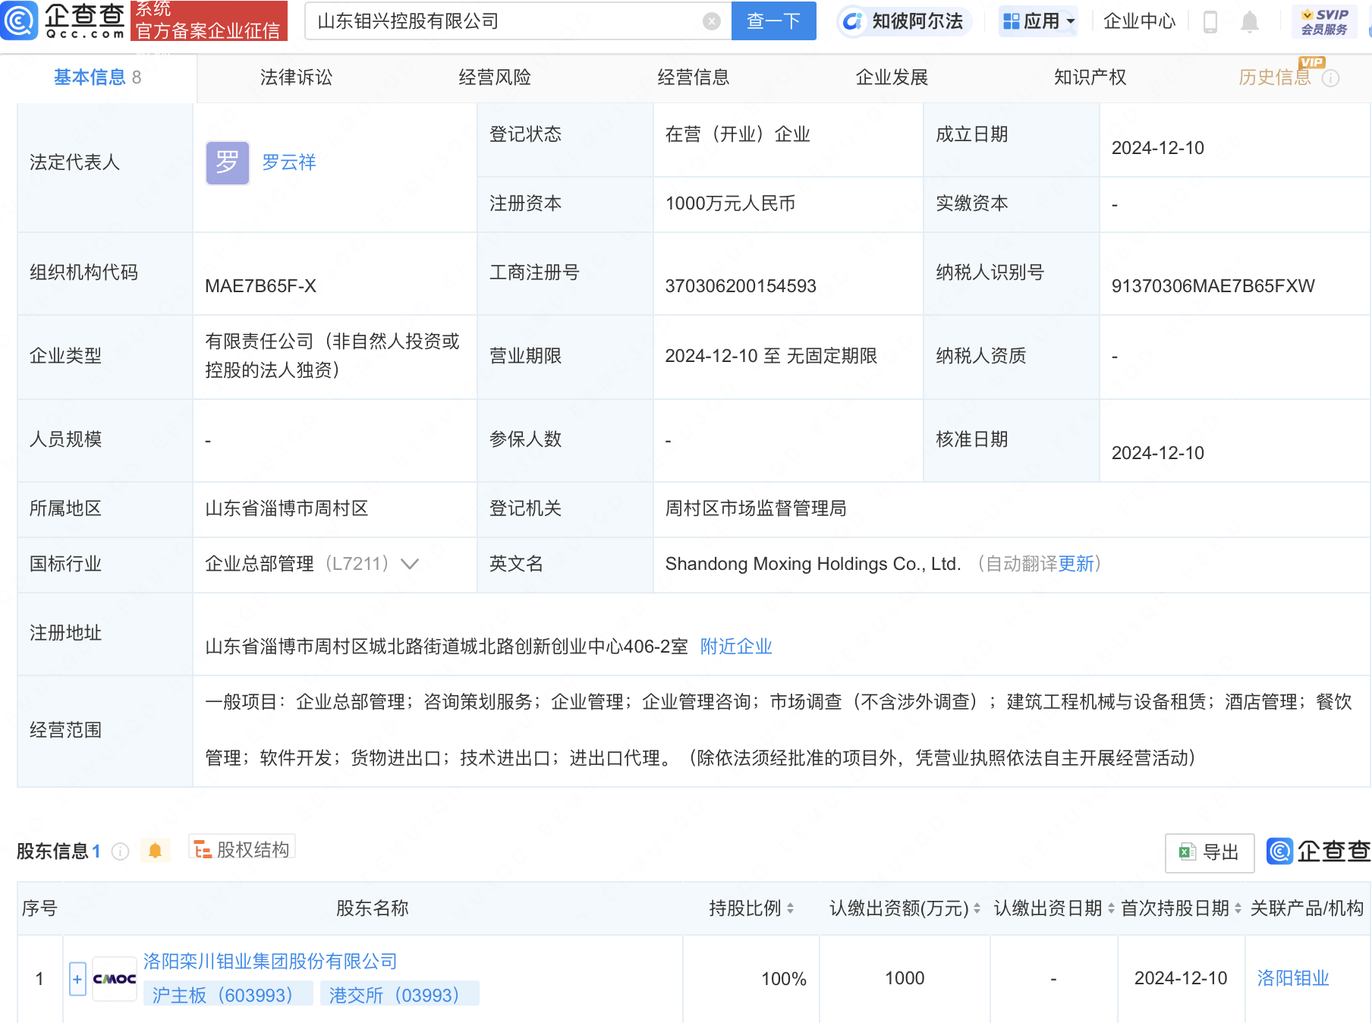Expand the 应用 dropdown menu
This screenshot has width=1372, height=1023.
1038,21
